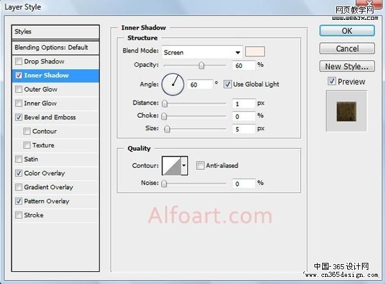This screenshot has width=385, height=284.
Task: Enable the Gradient Overlay checkbox
Action: pos(19,187)
